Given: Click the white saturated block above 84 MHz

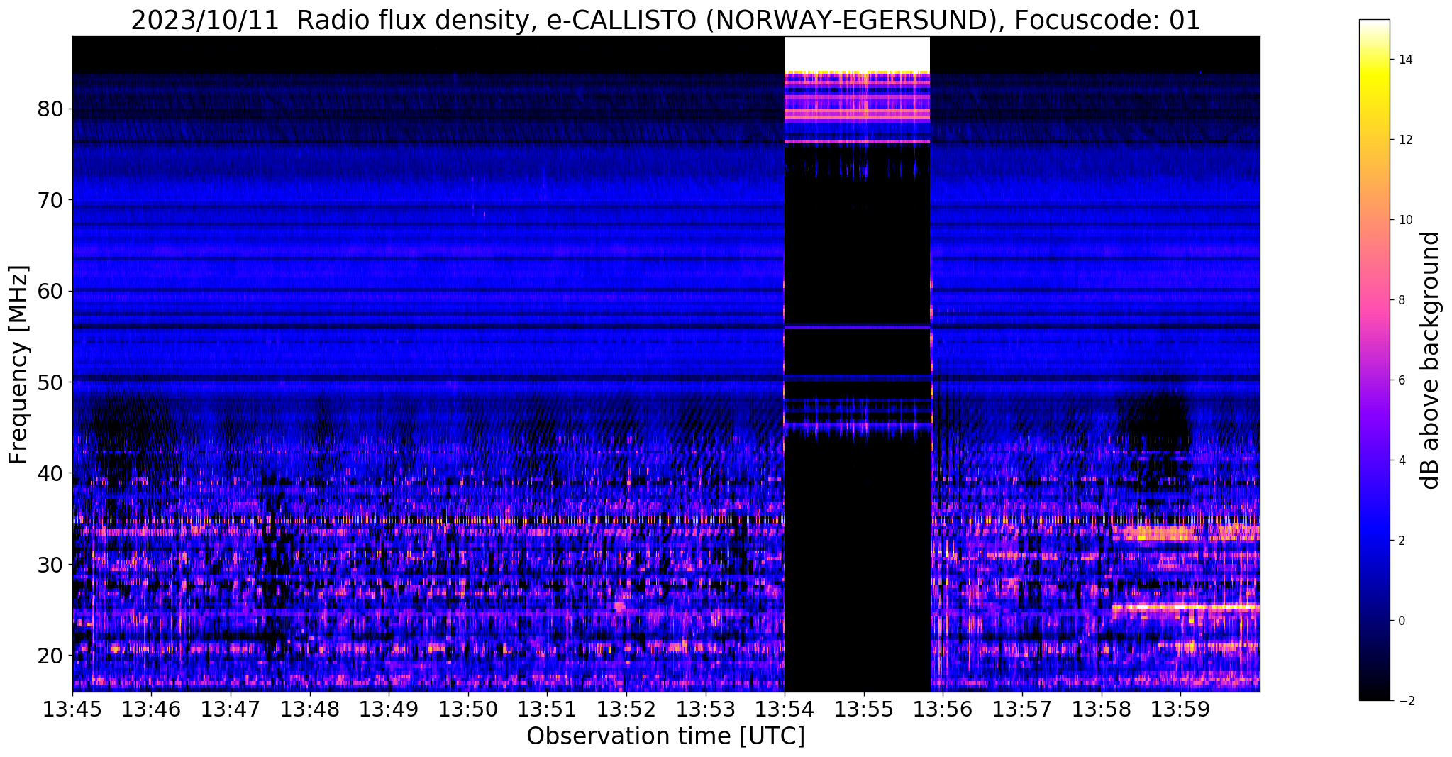Looking at the screenshot, I should click(x=857, y=54).
